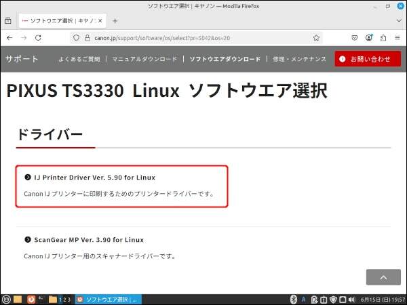407x305 pixels.
Task: View site security padlock info
Action: 88,38
